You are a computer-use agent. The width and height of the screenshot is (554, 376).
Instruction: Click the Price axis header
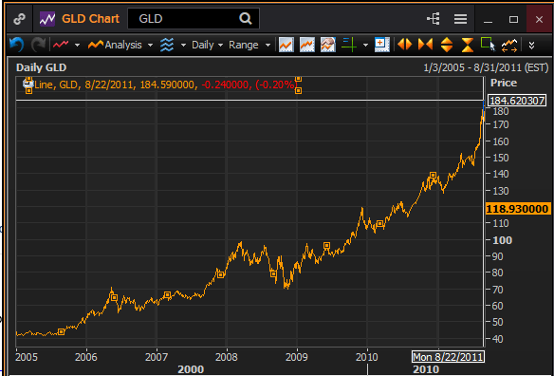coord(504,83)
